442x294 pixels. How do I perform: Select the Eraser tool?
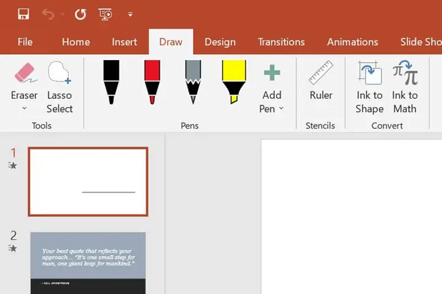24,80
